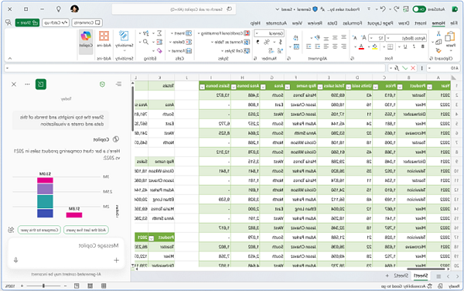Click the Find & Select magnifier icon
Image resolution: width=464 pixels, height=291 pixels.
coord(145,42)
